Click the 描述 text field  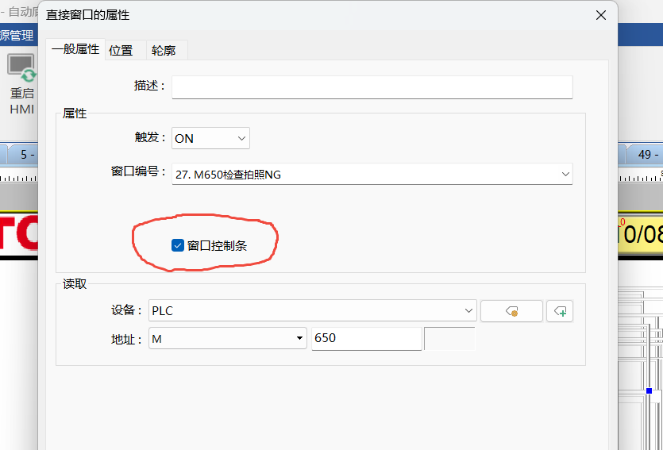tap(372, 86)
